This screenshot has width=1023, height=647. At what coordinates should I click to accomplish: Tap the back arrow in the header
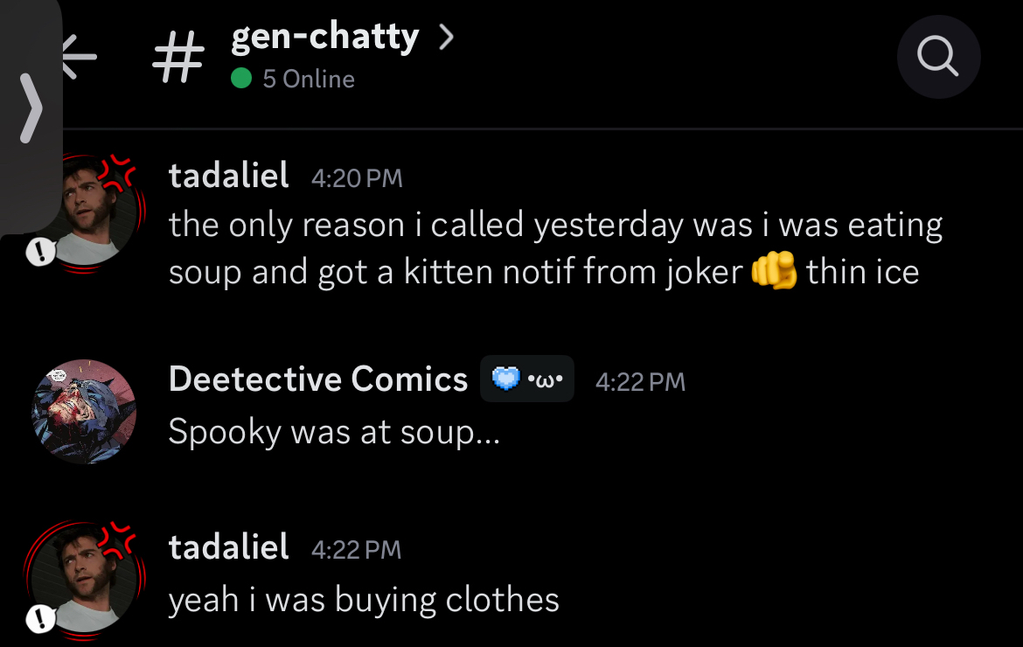tap(79, 58)
